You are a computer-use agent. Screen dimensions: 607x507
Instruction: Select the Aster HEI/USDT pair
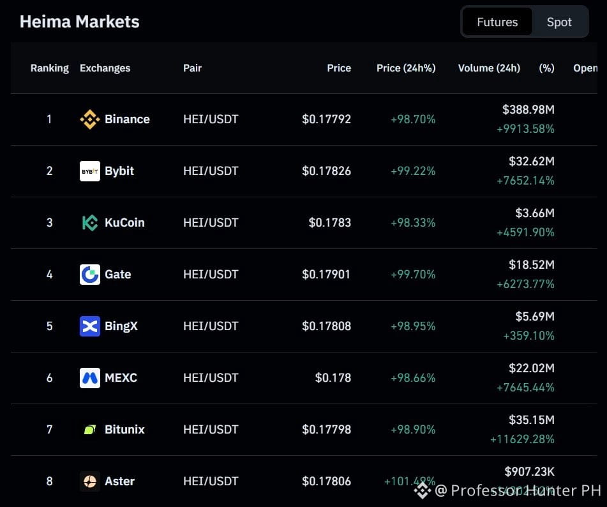(211, 481)
